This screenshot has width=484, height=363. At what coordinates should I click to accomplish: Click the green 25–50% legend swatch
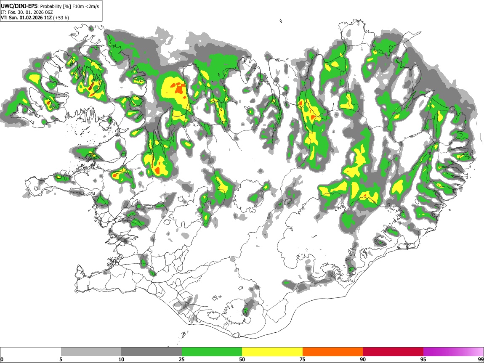tap(212, 352)
